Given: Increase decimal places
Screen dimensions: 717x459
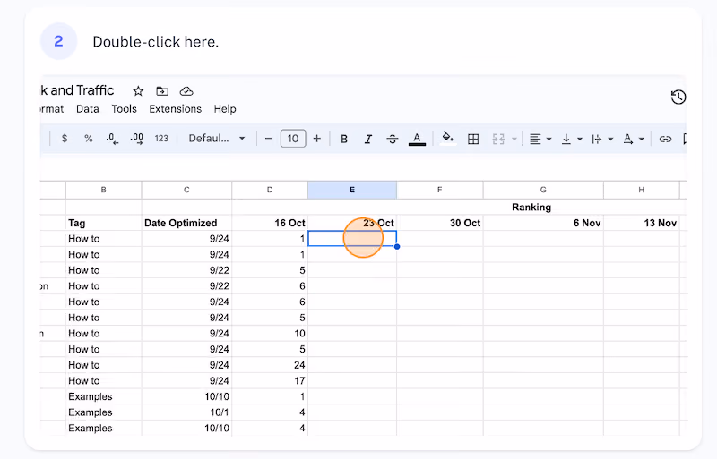Looking at the screenshot, I should [x=137, y=139].
